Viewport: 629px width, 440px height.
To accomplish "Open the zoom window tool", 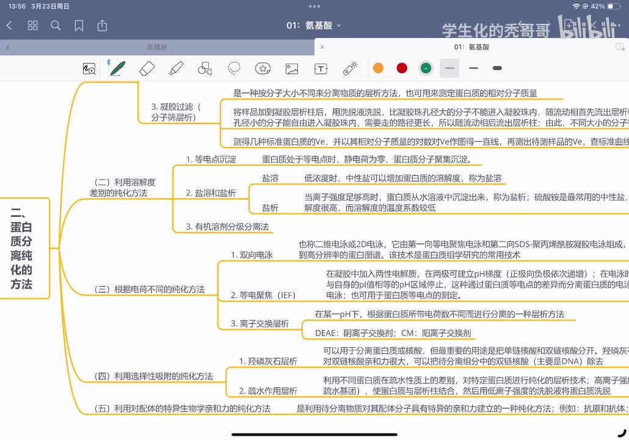I will (x=89, y=68).
